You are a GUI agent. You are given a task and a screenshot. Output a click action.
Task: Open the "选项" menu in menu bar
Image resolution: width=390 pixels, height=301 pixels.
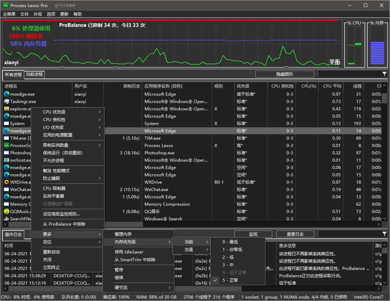pyautogui.click(x=51, y=14)
